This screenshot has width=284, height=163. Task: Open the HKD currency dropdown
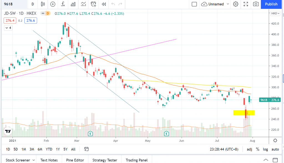pyautogui.click(x=275, y=13)
